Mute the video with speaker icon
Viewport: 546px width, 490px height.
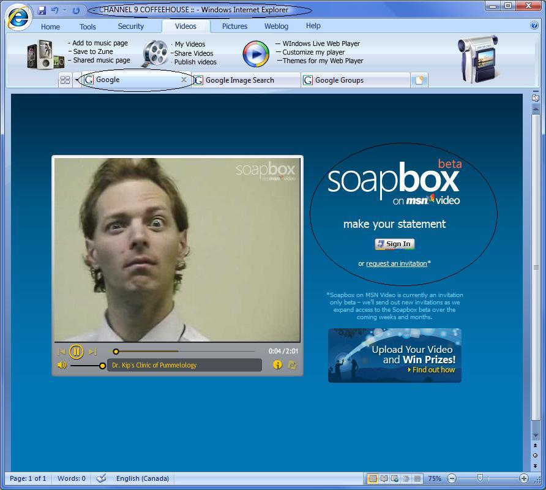click(x=62, y=365)
